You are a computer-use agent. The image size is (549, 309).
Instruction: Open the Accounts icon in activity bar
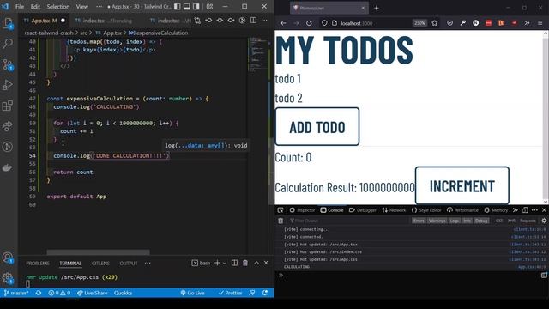tap(8, 257)
